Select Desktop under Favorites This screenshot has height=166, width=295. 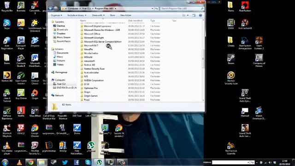click(x=61, y=26)
